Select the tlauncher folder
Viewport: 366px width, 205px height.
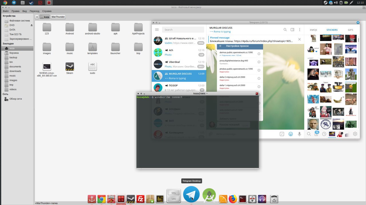pyautogui.click(x=115, y=48)
